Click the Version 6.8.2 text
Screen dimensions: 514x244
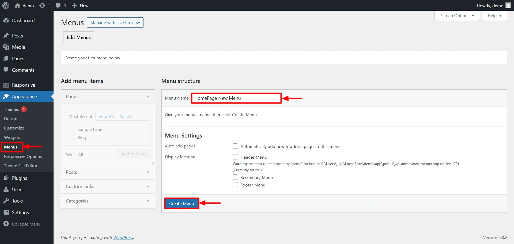tap(495, 237)
